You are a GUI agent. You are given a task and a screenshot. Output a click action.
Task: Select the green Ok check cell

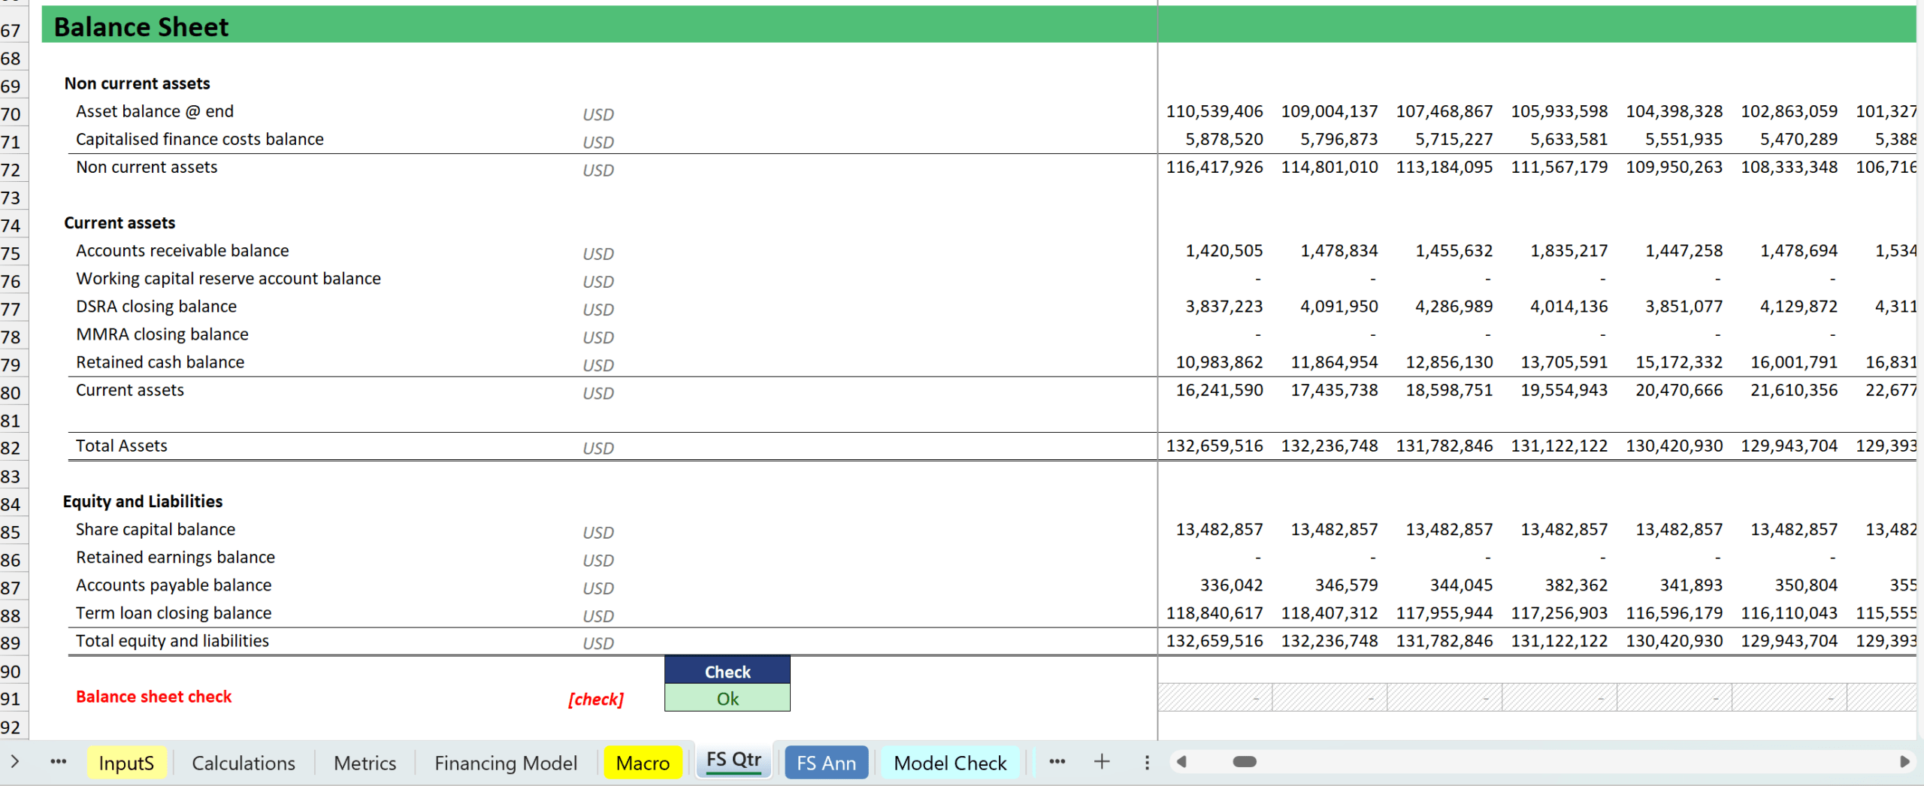pos(727,698)
